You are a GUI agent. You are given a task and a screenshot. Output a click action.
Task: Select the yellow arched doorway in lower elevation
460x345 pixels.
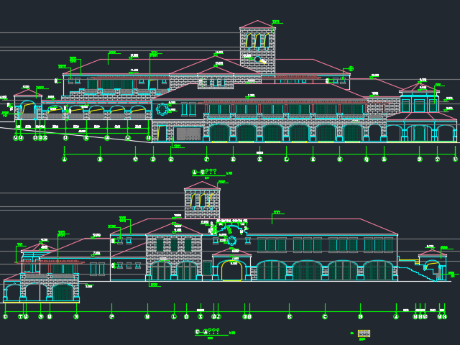click(x=231, y=271)
